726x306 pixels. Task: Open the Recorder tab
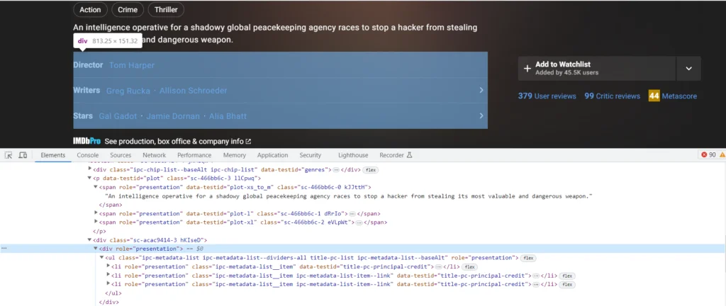[x=396, y=155]
